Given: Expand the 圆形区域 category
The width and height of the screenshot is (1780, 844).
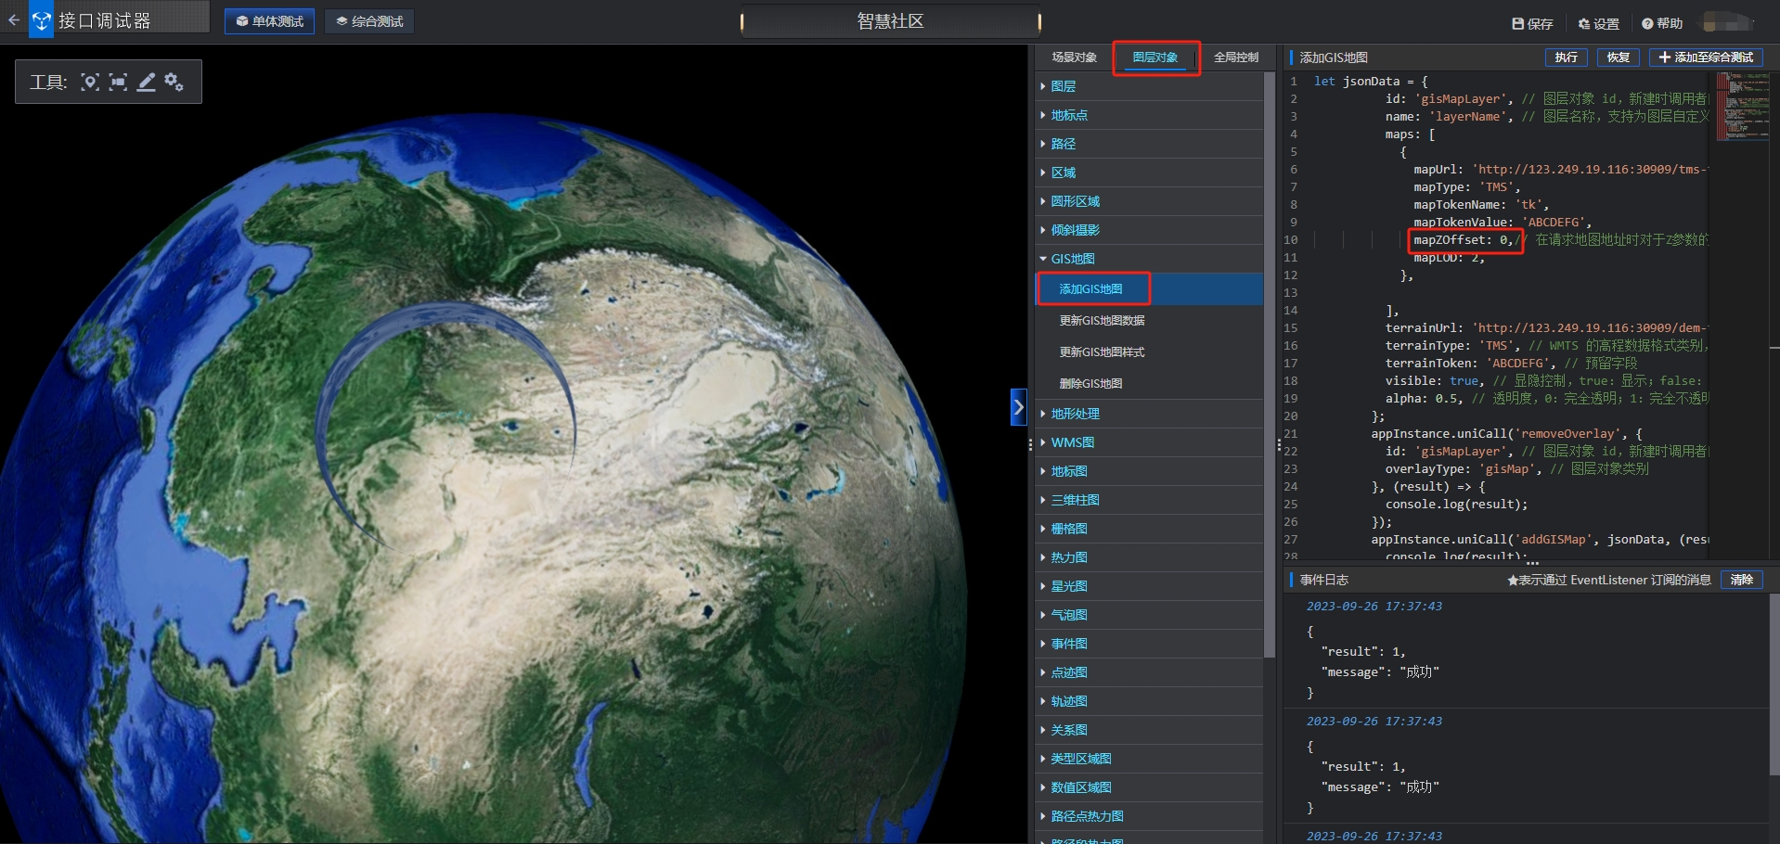Looking at the screenshot, I should pyautogui.click(x=1149, y=201).
